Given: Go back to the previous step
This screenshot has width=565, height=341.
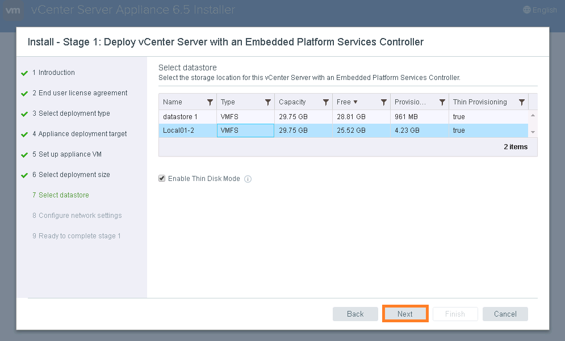Looking at the screenshot, I should [355, 313].
